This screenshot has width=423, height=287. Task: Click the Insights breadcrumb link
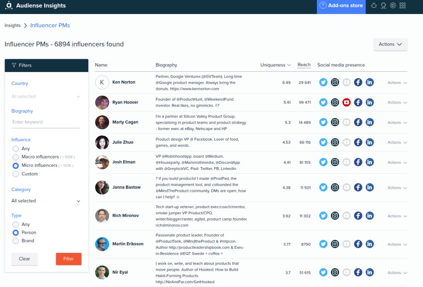coord(13,25)
